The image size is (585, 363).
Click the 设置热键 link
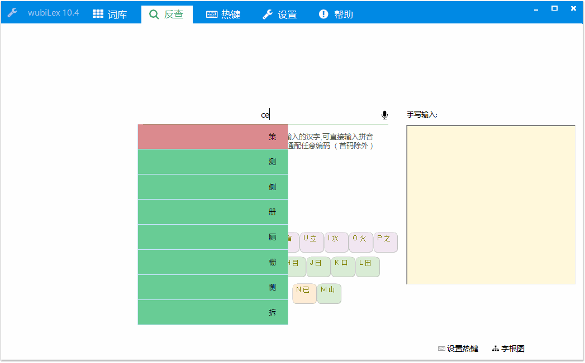(458, 349)
